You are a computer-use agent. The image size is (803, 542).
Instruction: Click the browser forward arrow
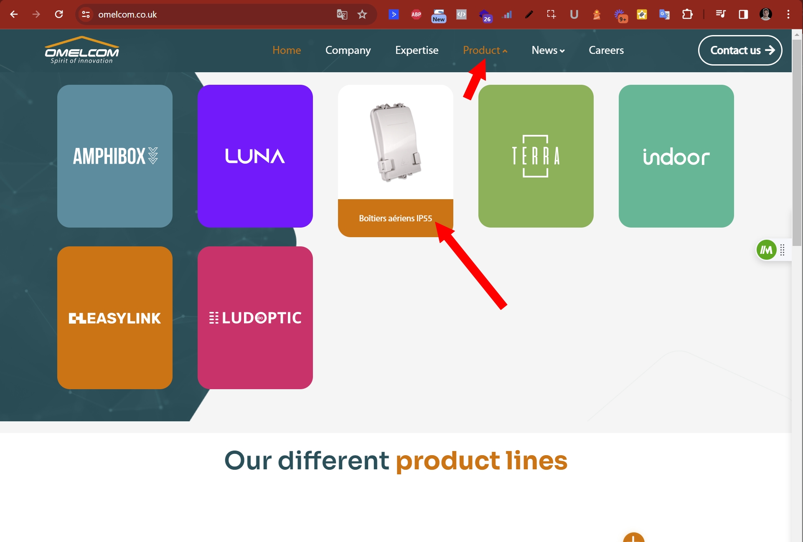[x=36, y=14]
